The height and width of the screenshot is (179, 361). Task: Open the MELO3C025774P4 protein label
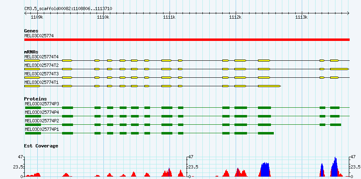tap(42, 112)
